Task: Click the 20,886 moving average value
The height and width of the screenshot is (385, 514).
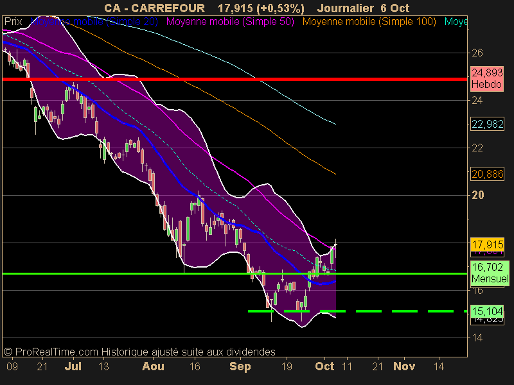Action: point(487,174)
